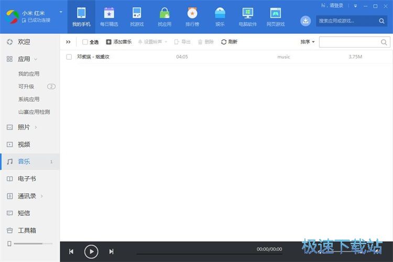Open the 娱乐 entertainment tab

coord(220,17)
